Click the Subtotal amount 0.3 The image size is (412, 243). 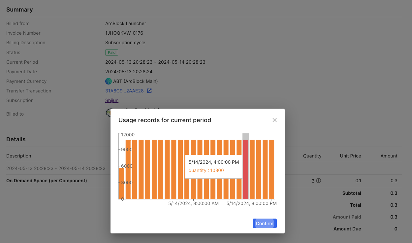point(394,193)
